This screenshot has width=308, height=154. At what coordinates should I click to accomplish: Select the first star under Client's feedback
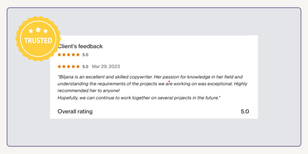point(59,55)
